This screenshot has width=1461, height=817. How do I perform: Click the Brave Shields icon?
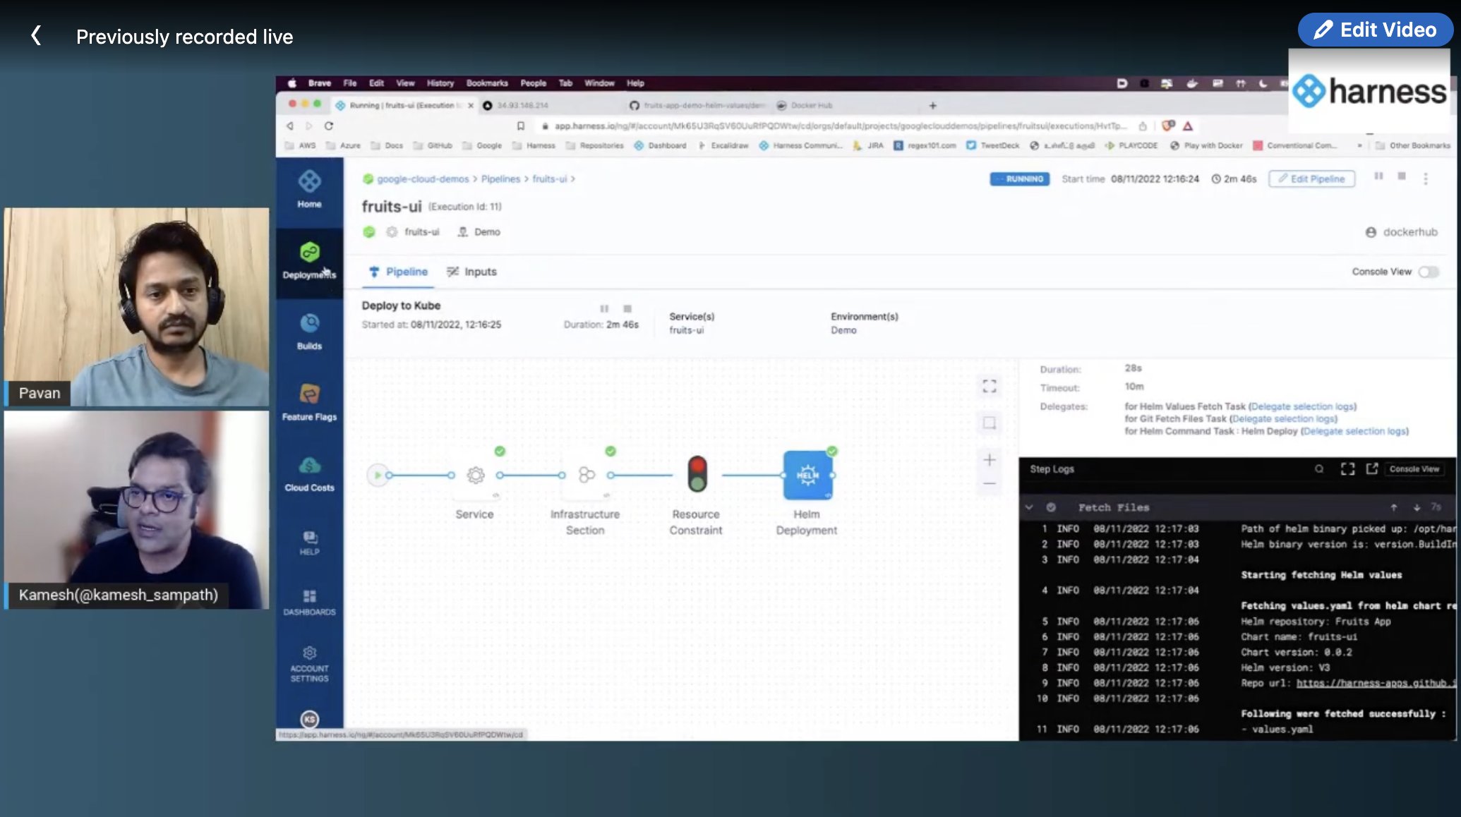(x=1168, y=126)
